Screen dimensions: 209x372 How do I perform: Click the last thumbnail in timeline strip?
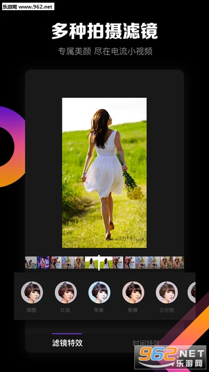pyautogui.click(x=178, y=262)
